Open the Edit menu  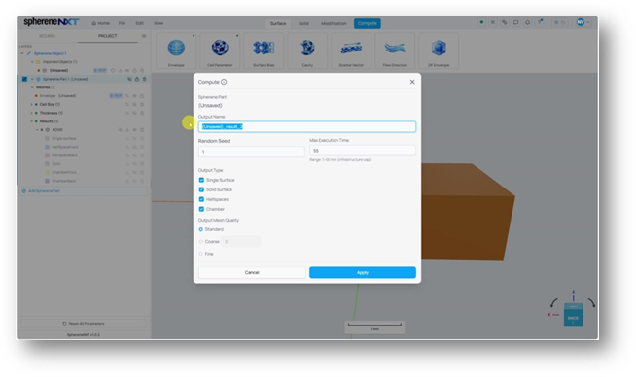coord(139,23)
